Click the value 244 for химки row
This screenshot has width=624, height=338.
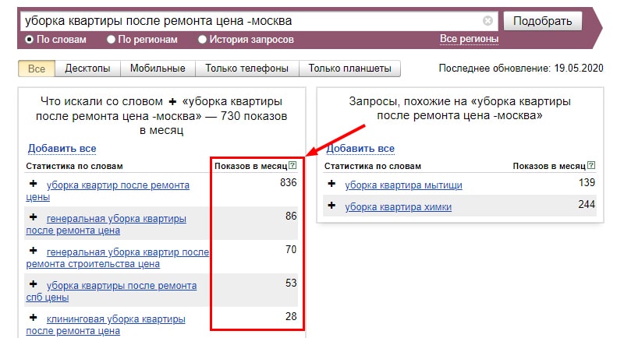point(587,205)
